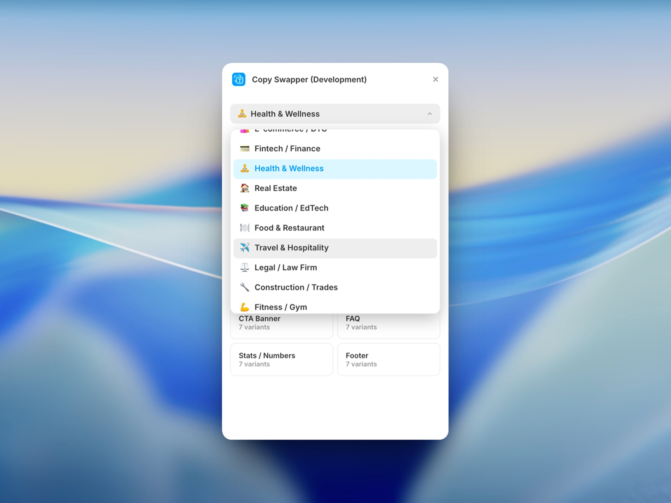
Task: Click the books icon next to Education / EdTech
Action: 245,208
